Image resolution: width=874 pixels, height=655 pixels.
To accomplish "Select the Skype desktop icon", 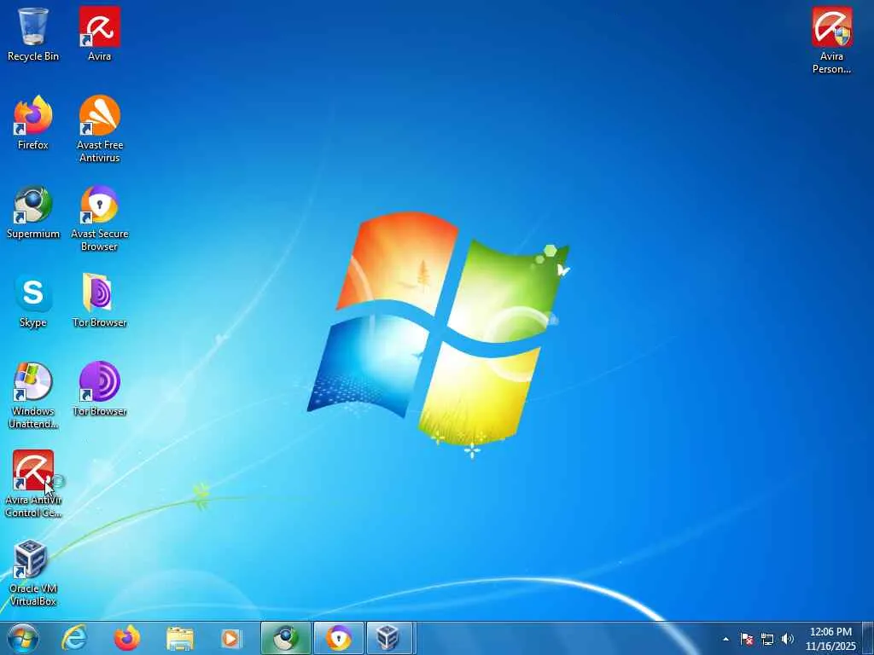I will coord(33,300).
